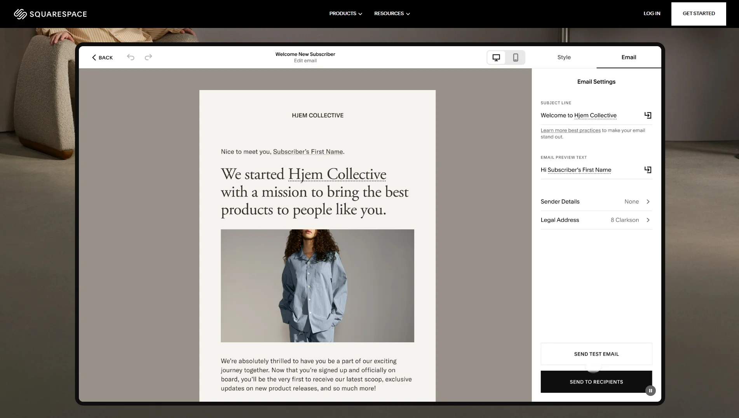Go back using the Back button
739x418 pixels.
[102, 57]
